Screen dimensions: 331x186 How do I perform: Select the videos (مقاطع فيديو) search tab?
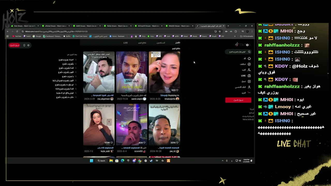click(x=142, y=43)
